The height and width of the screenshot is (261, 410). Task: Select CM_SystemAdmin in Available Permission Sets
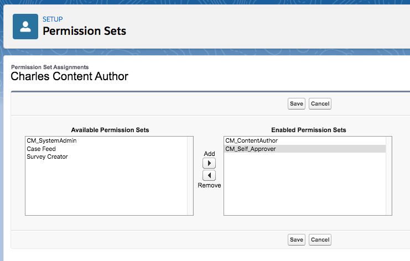pos(51,141)
